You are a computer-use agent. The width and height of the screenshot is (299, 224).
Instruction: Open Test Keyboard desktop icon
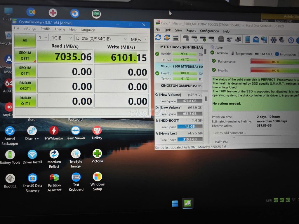[76, 182]
